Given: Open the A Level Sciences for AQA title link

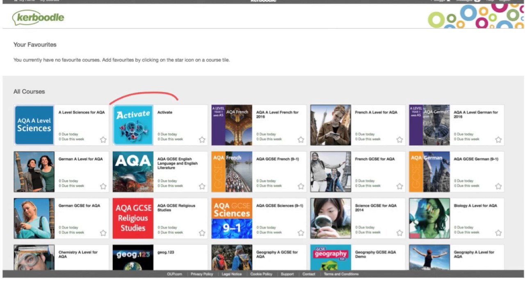Looking at the screenshot, I should coord(82,112).
